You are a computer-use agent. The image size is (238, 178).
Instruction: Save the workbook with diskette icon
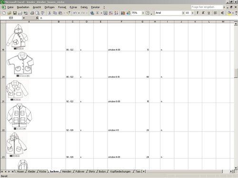point(15,13)
